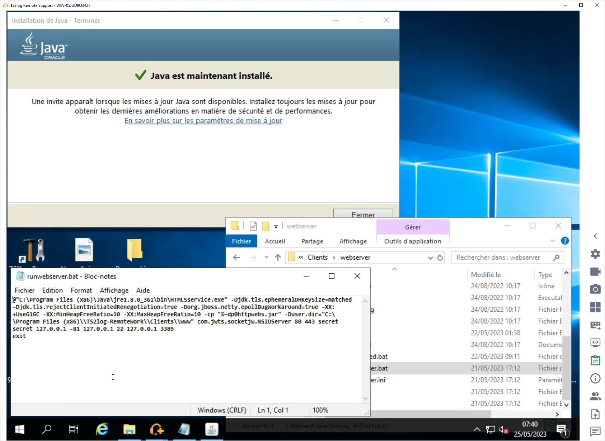This screenshot has width=605, height=441.
Task: Open Customize Quick Access Toolbar dropdown
Action: pos(276,226)
